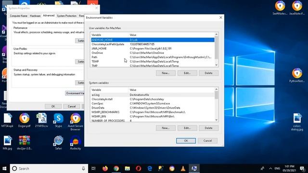Click New under System variables

[x=166, y=128]
